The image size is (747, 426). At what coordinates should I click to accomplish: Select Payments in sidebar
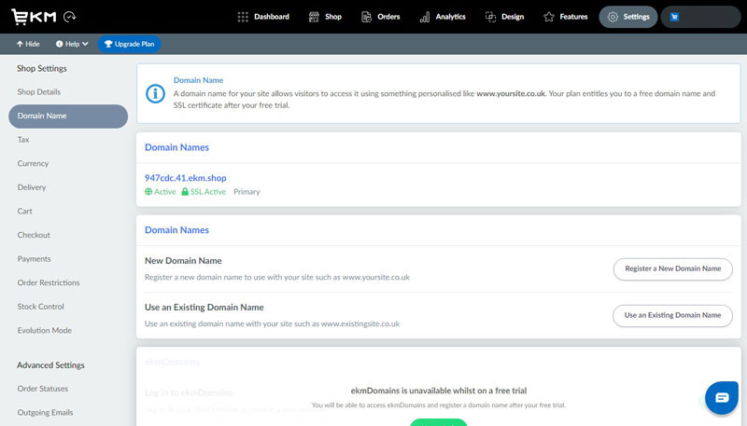[x=34, y=258]
